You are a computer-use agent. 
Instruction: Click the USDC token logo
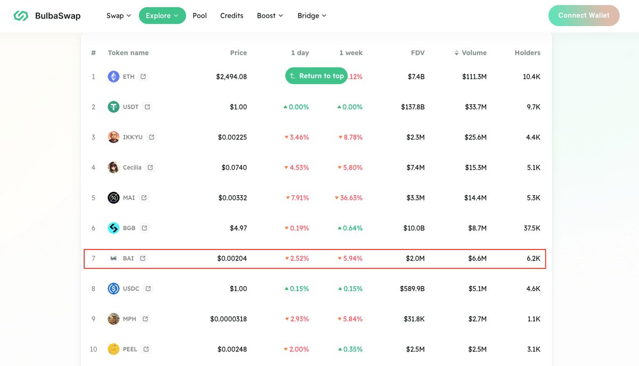(113, 289)
